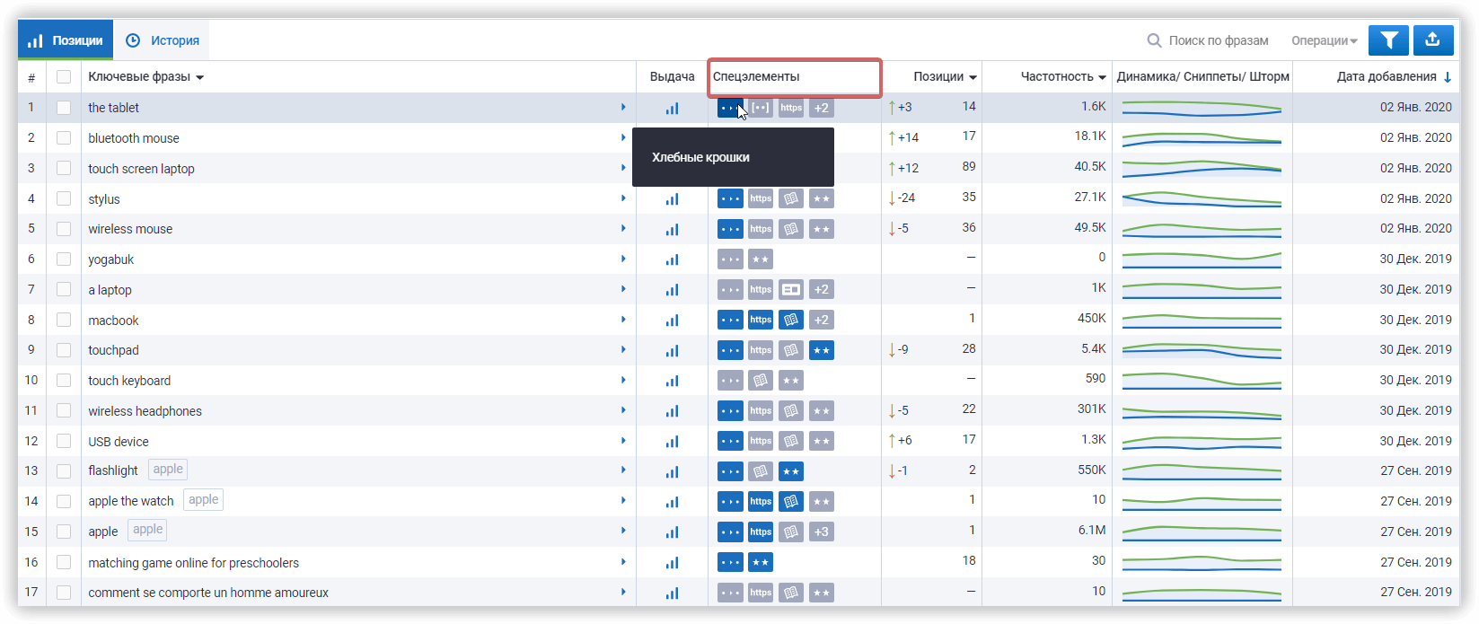Screen dimensions: 1479x624
Task: Open SERP chart icon for macbook row
Action: click(672, 321)
